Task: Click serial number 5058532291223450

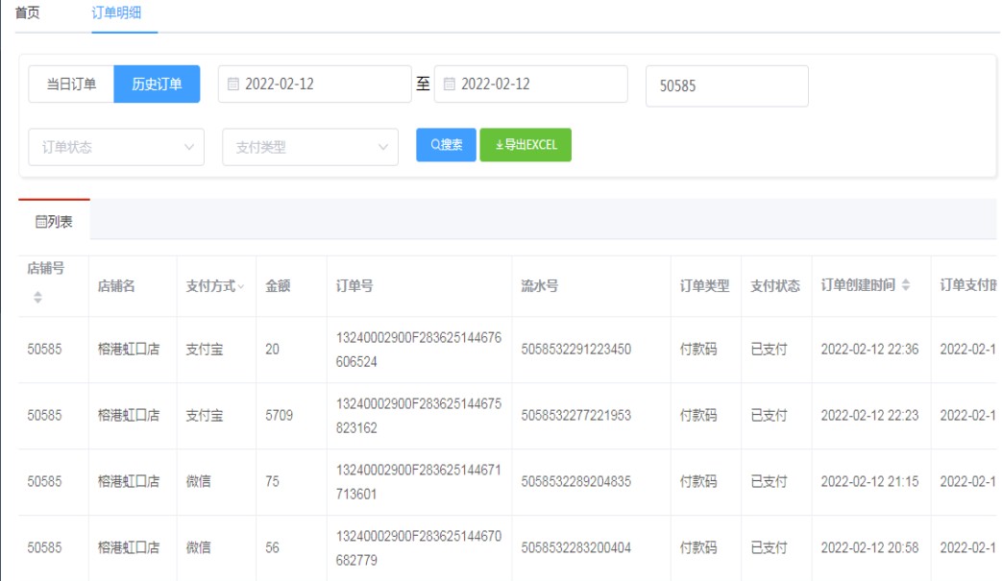Action: tap(575, 350)
